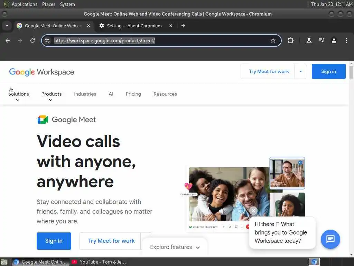Click the chat greeting message popup

pyautogui.click(x=282, y=232)
